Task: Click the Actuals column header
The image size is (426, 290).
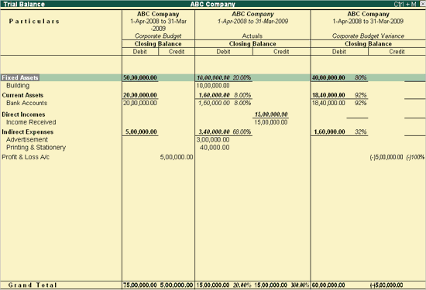Action: pyautogui.click(x=253, y=36)
